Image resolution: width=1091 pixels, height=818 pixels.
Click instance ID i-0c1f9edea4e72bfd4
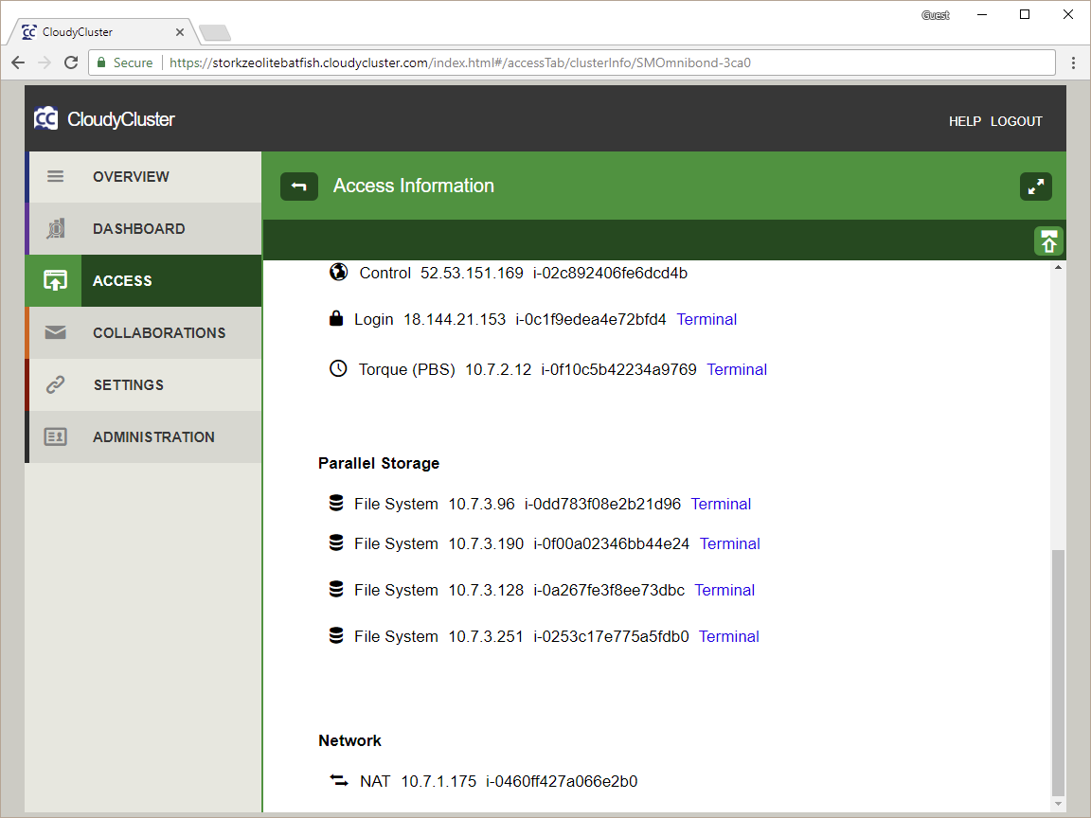tap(591, 319)
